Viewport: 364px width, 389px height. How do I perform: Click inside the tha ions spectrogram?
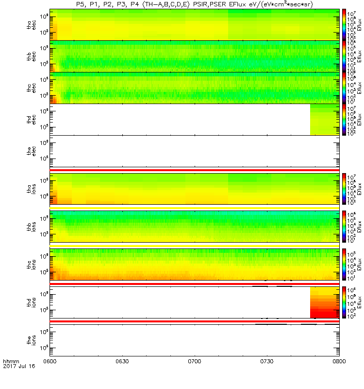pos(195,189)
